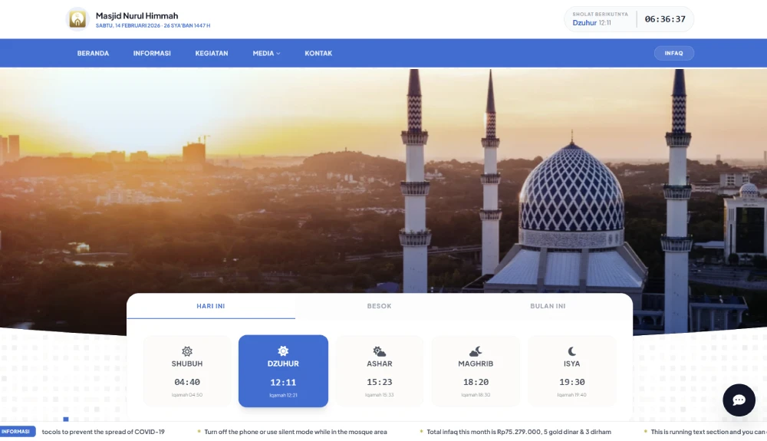767x441 pixels.
Task: Click the Shubuh sun icon
Action: (187, 351)
